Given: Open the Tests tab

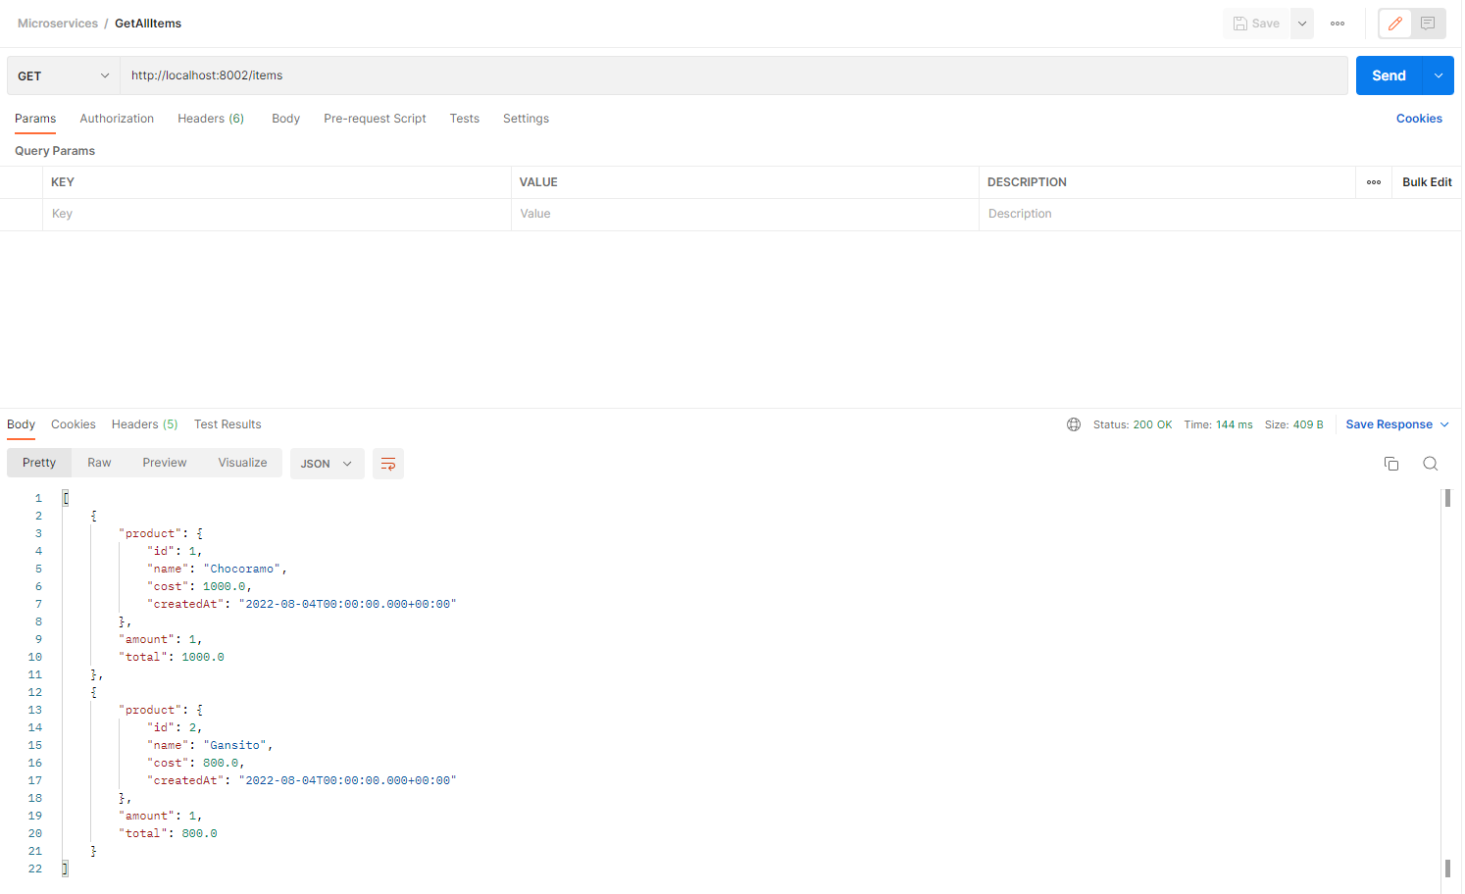Looking at the screenshot, I should tap(464, 118).
